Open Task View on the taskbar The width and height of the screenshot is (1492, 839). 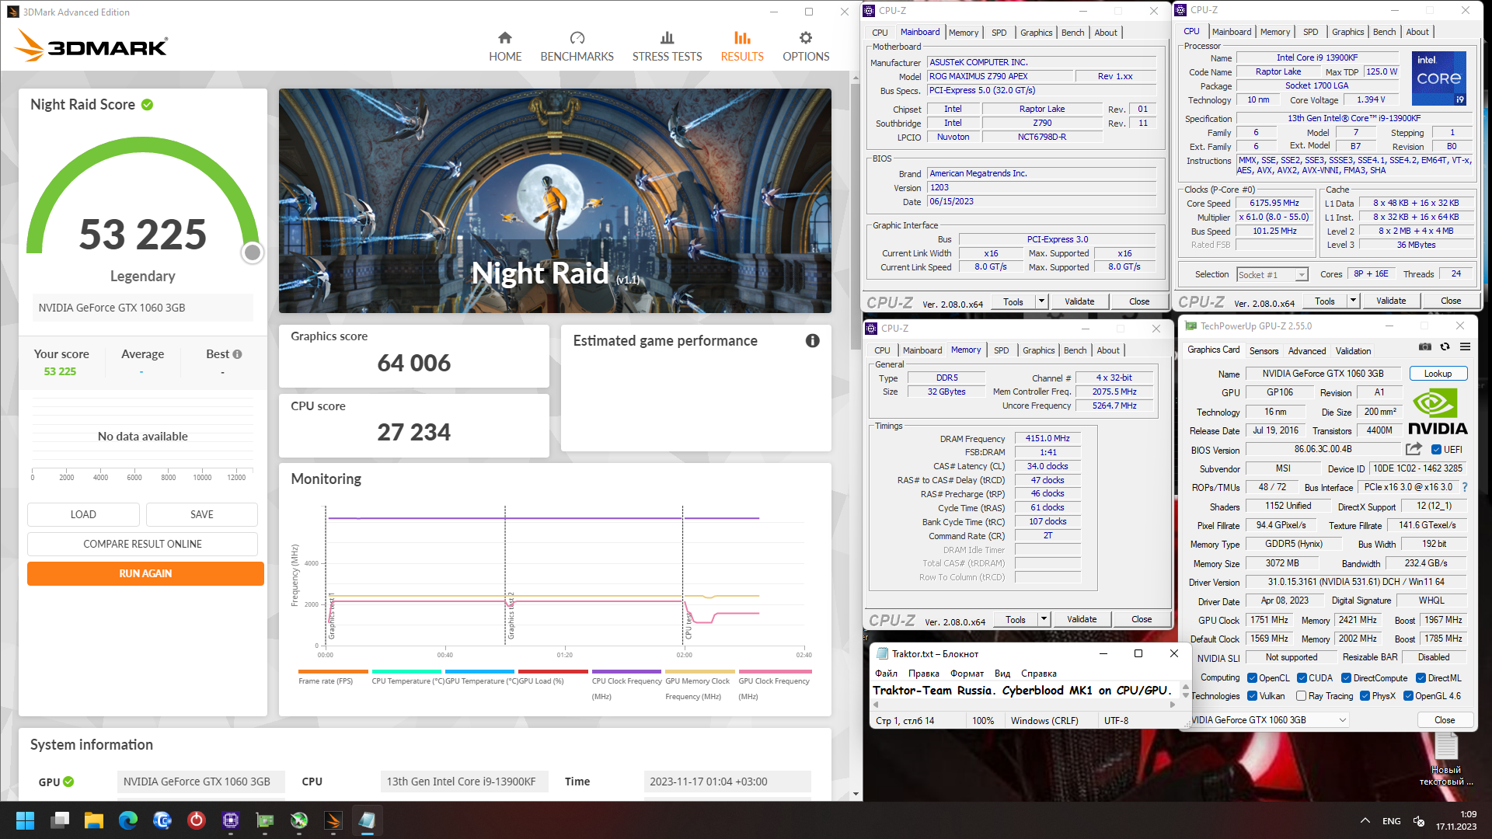(x=60, y=820)
